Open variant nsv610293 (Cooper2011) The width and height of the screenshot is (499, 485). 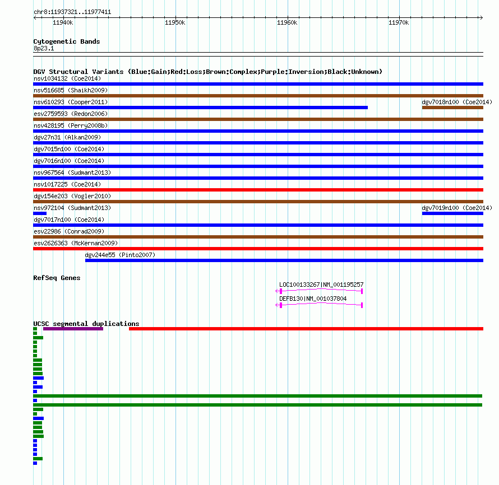(71, 102)
